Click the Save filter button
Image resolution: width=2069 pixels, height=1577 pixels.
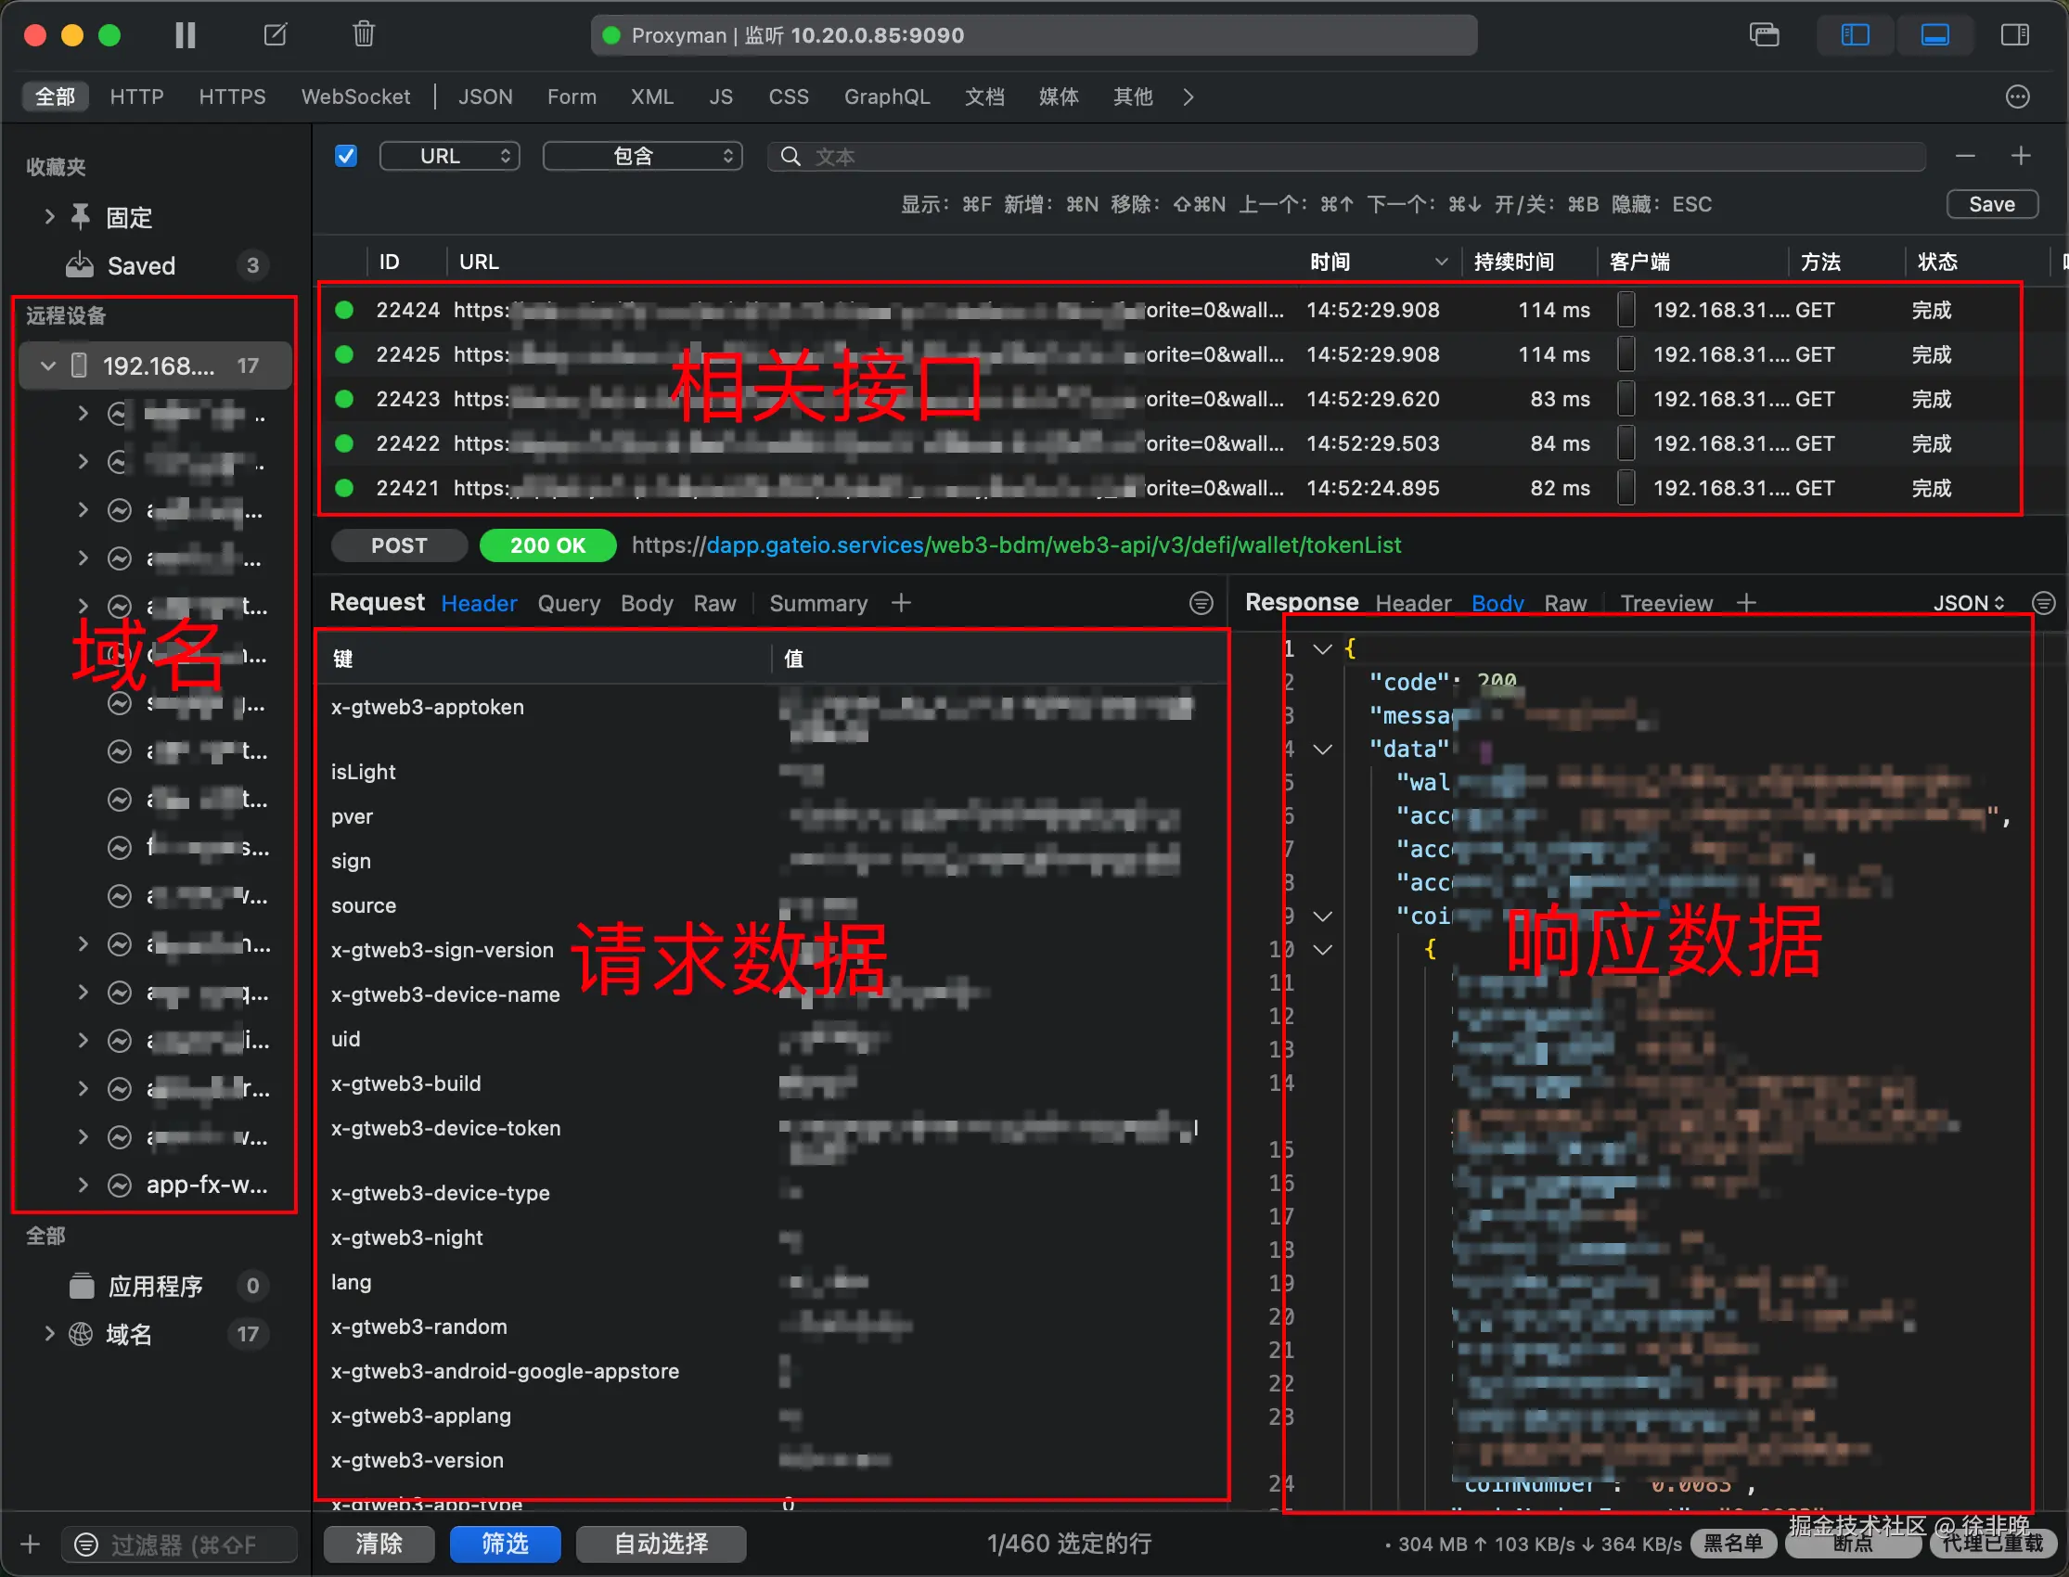[x=1991, y=204]
